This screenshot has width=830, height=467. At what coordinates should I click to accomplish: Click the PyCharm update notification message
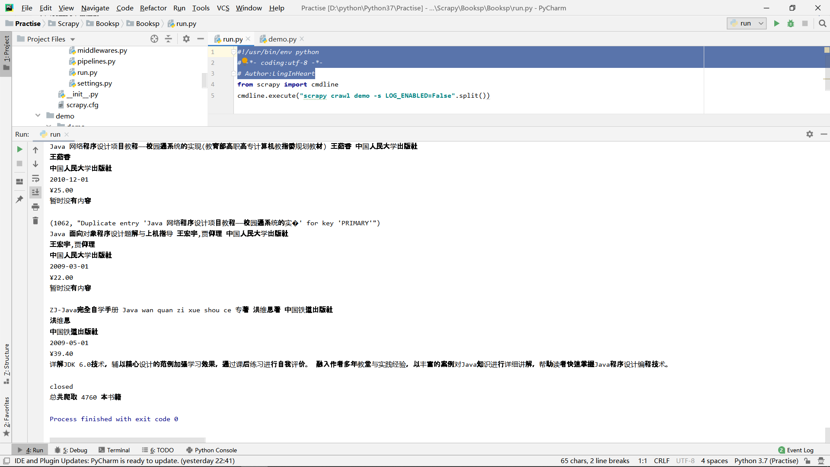(124, 461)
